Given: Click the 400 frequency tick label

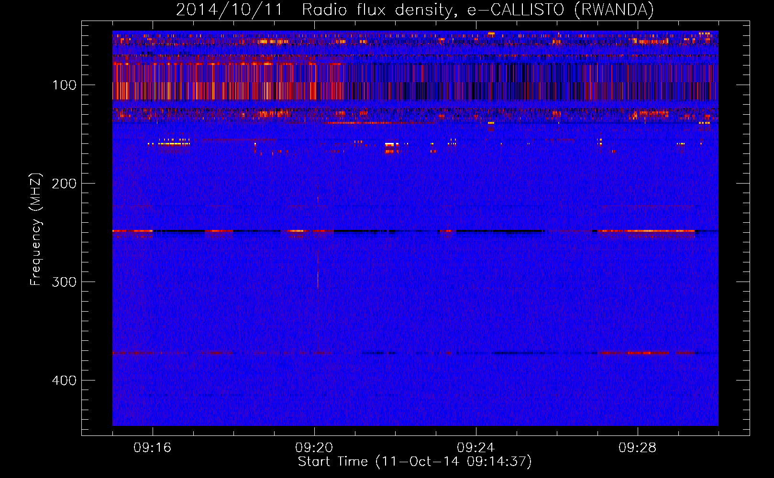Looking at the screenshot, I should coord(64,380).
